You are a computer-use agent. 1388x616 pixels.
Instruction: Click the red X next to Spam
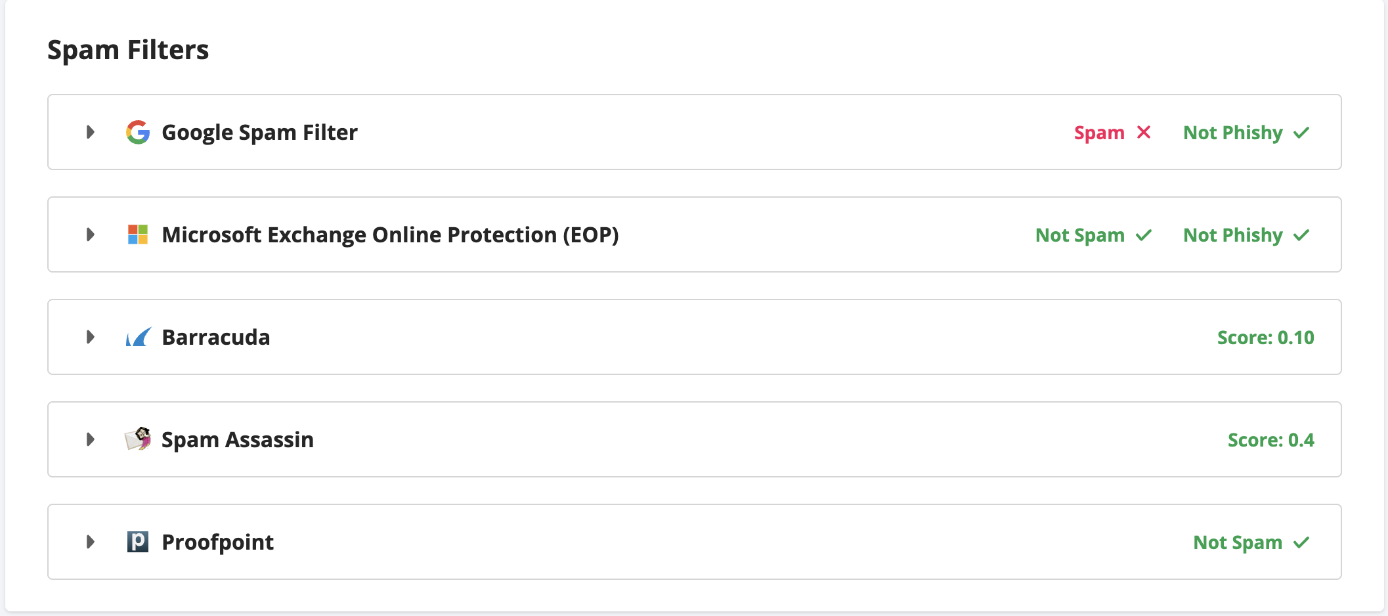click(1144, 132)
